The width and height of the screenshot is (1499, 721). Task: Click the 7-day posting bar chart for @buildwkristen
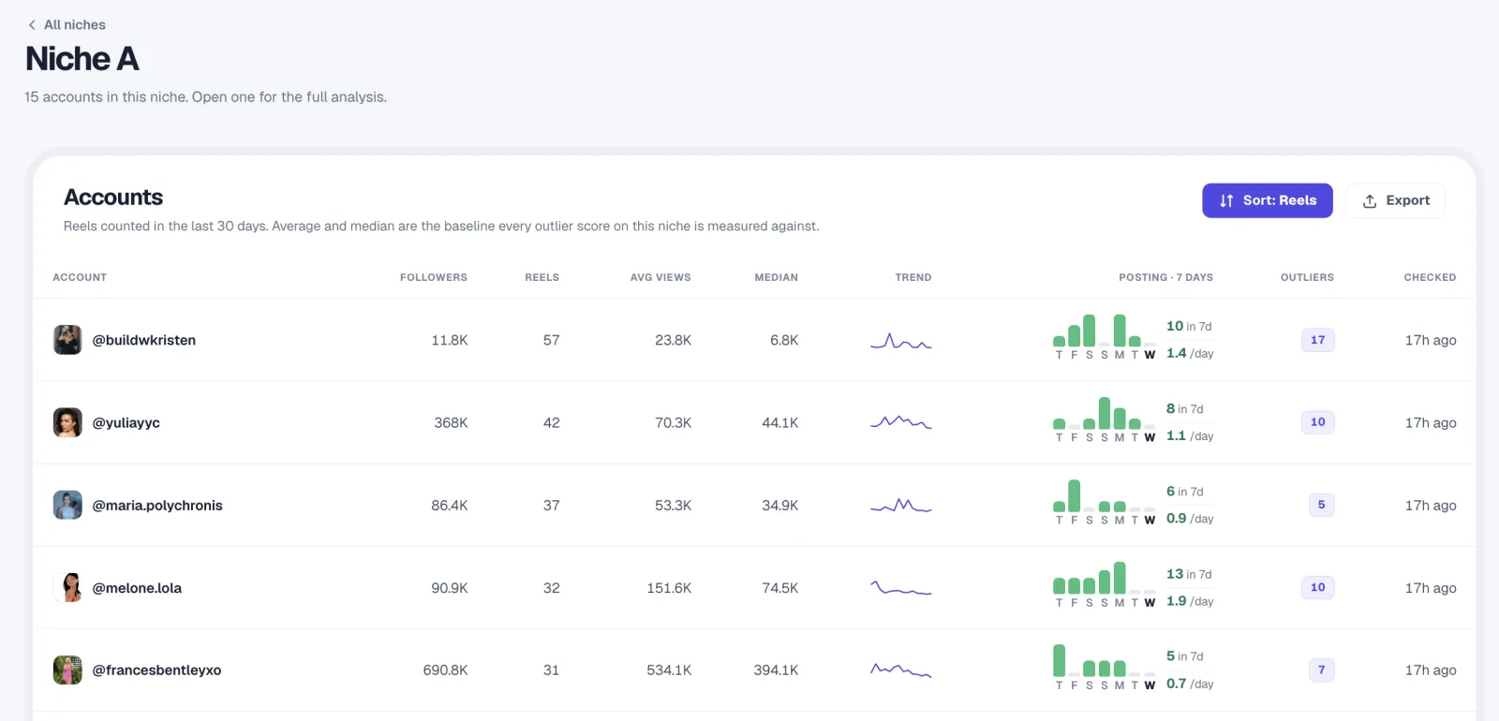[1105, 337]
